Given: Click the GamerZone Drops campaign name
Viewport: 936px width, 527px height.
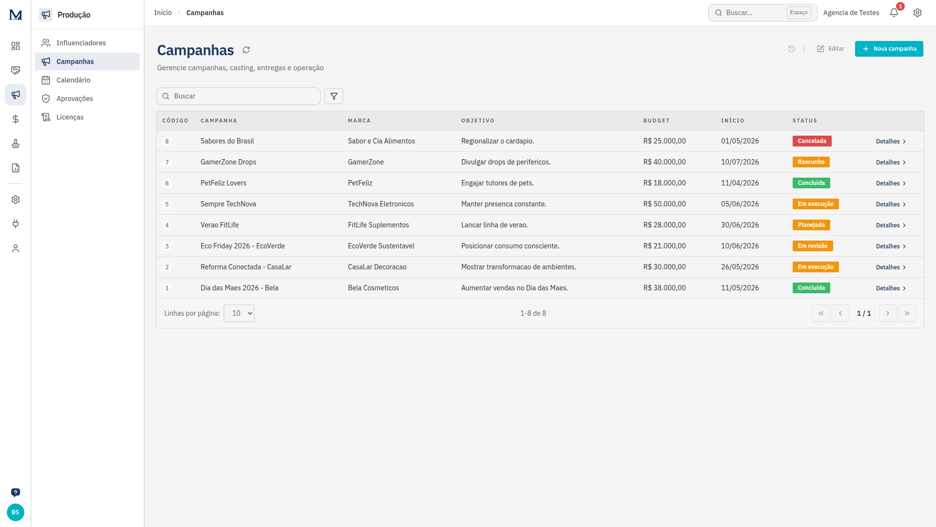Looking at the screenshot, I should click(228, 162).
